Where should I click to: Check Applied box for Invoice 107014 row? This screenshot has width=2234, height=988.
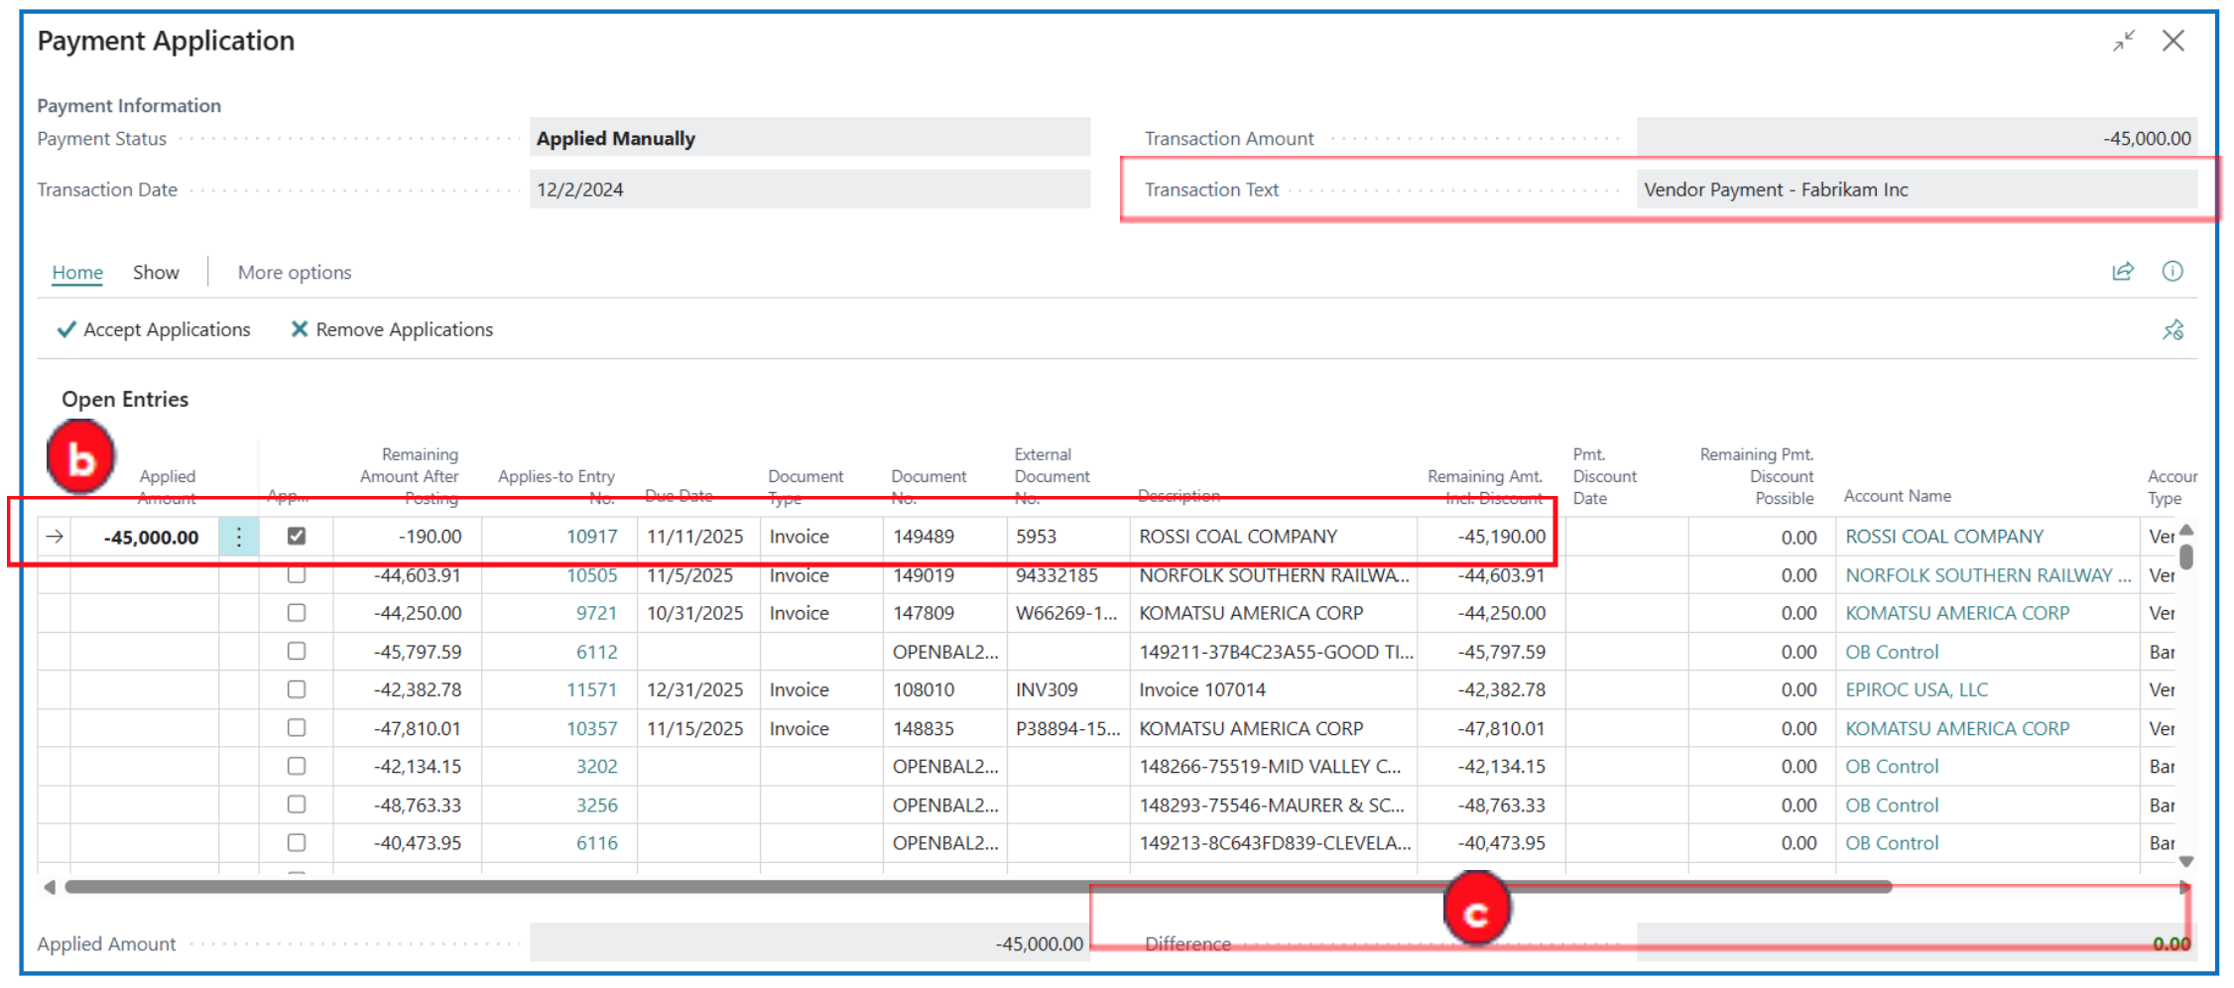point(296,689)
